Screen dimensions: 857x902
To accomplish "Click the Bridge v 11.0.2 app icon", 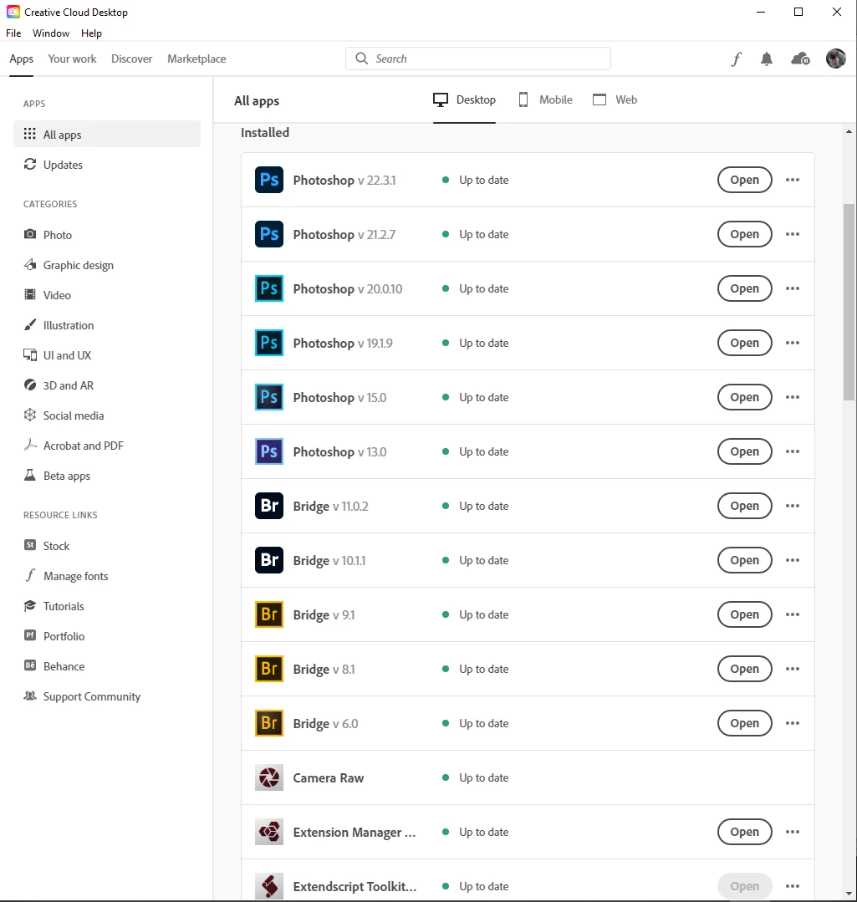I will 269,506.
